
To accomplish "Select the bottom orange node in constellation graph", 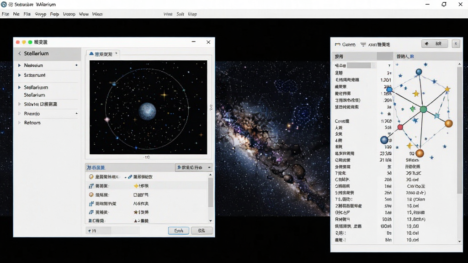I will [x=420, y=153].
